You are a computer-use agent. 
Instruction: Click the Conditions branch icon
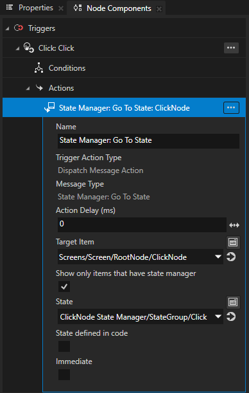point(39,68)
